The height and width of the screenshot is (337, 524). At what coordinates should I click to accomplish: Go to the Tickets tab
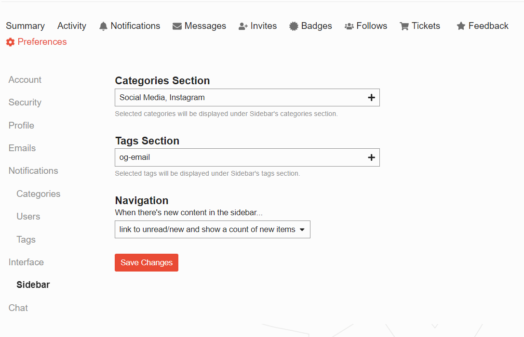(x=420, y=26)
